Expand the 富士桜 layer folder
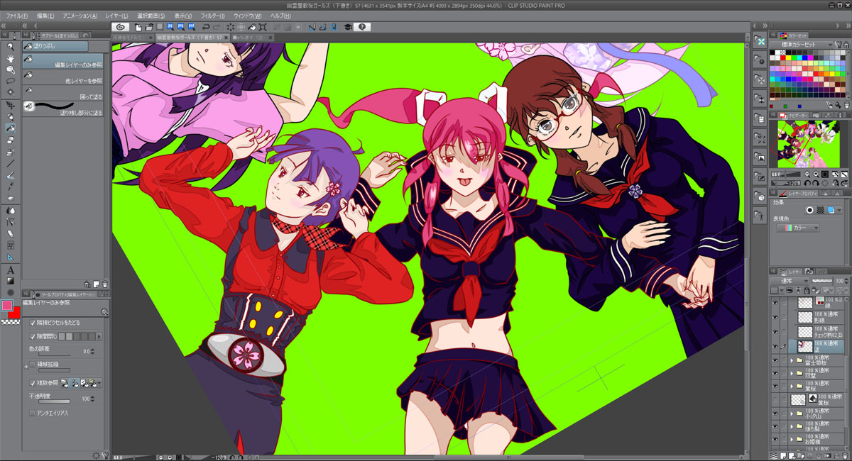The height and width of the screenshot is (461, 852). [792, 361]
